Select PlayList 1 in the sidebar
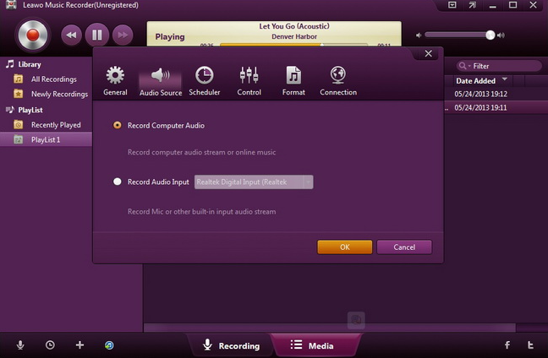 [47, 139]
